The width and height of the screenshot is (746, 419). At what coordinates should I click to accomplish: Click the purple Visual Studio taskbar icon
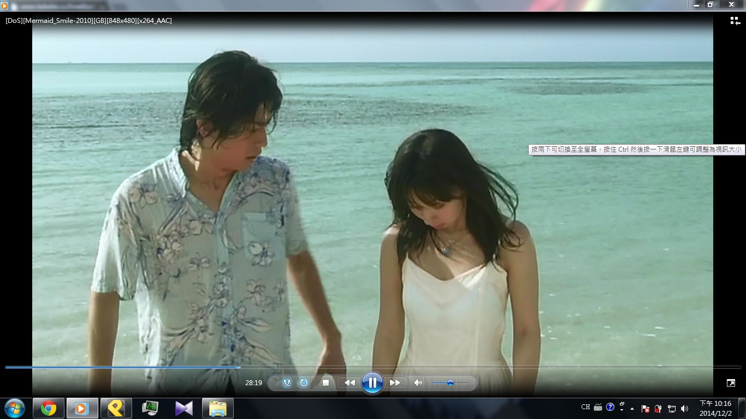[x=184, y=408]
